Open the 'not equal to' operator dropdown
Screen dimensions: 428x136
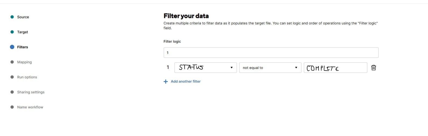pos(270,68)
